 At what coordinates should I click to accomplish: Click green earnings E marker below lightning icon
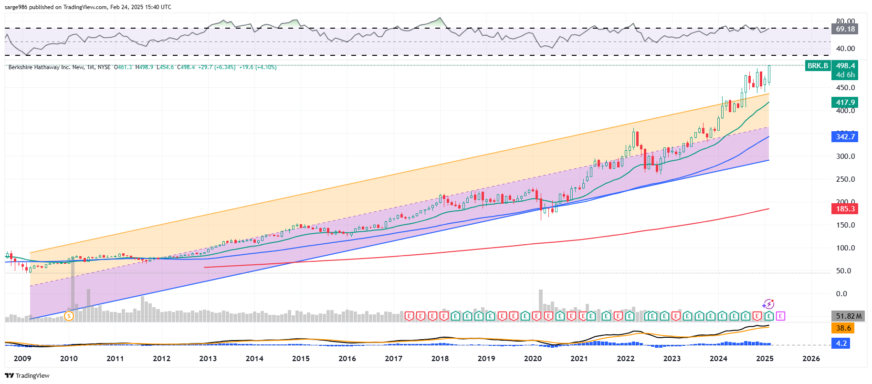tap(768, 316)
